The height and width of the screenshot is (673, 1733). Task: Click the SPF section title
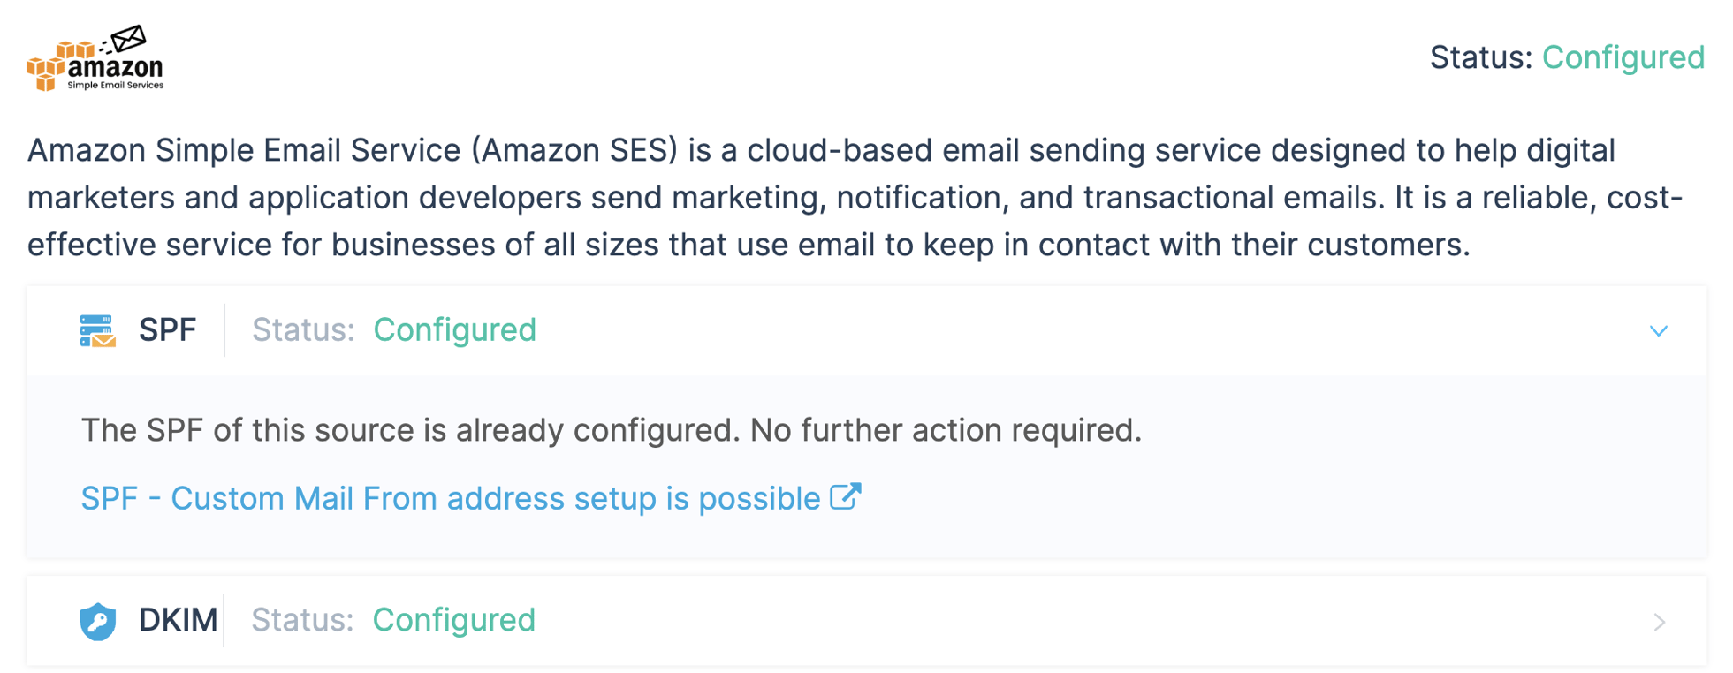[x=167, y=330]
